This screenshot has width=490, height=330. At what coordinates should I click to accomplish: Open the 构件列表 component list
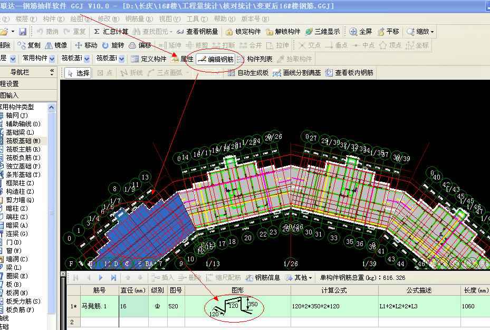point(255,59)
